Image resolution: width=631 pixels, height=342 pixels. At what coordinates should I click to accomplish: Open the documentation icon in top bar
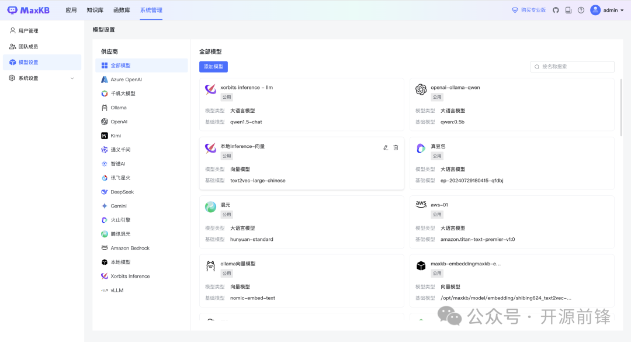568,10
